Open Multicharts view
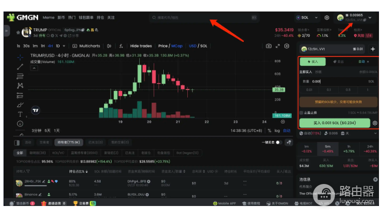Screen dimensions: 383x215 87,46
